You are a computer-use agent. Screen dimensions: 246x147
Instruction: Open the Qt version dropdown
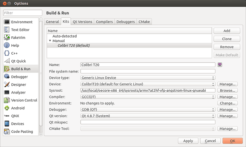coord(148,116)
